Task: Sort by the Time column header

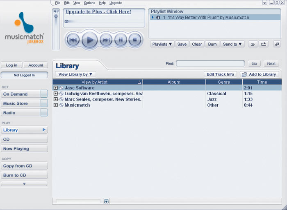Action: click(262, 82)
